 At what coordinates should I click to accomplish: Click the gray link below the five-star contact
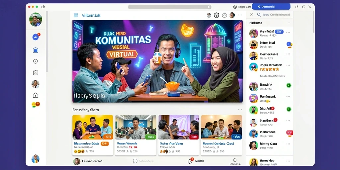pos(272,76)
